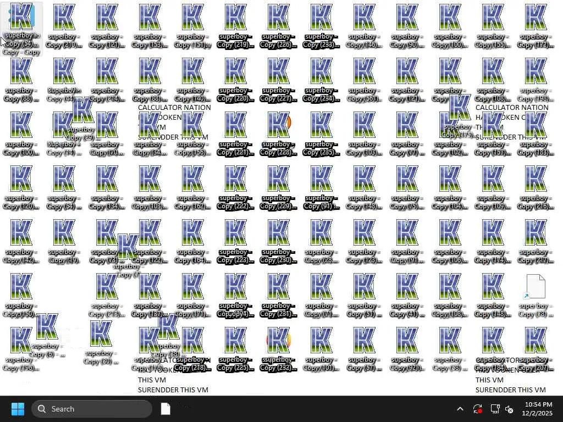This screenshot has height=422, width=563.
Task: Select the superboy - Copy (142) icon
Action: pyautogui.click(x=21, y=241)
